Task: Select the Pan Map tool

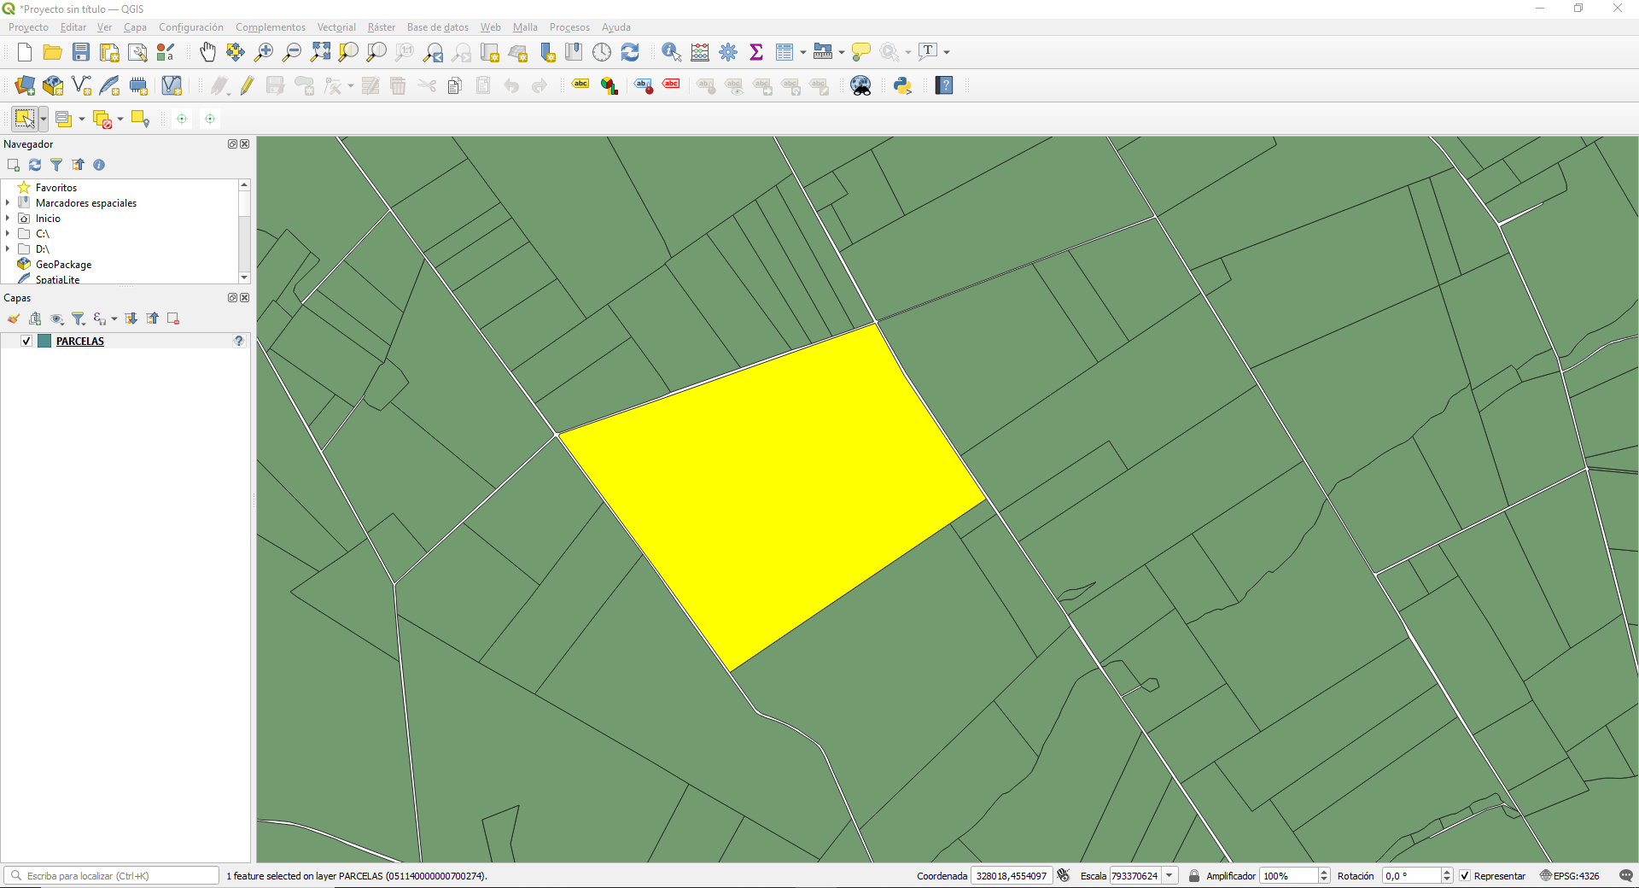Action: tap(207, 52)
